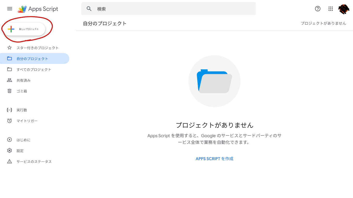353x198 pixels.
Task: Click the colorful plus icon
Action: pos(11,29)
